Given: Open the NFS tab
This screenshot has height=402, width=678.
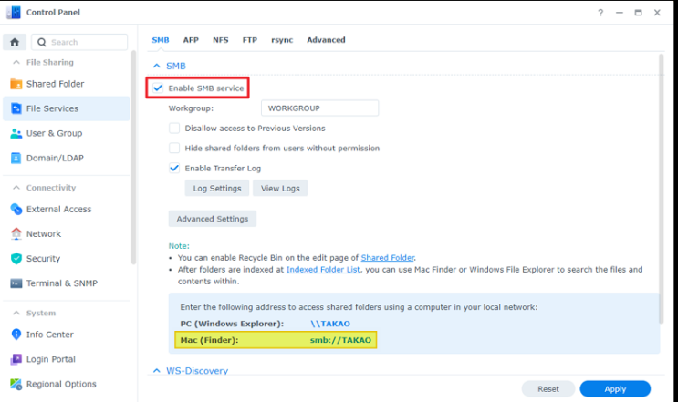Looking at the screenshot, I should click(221, 40).
